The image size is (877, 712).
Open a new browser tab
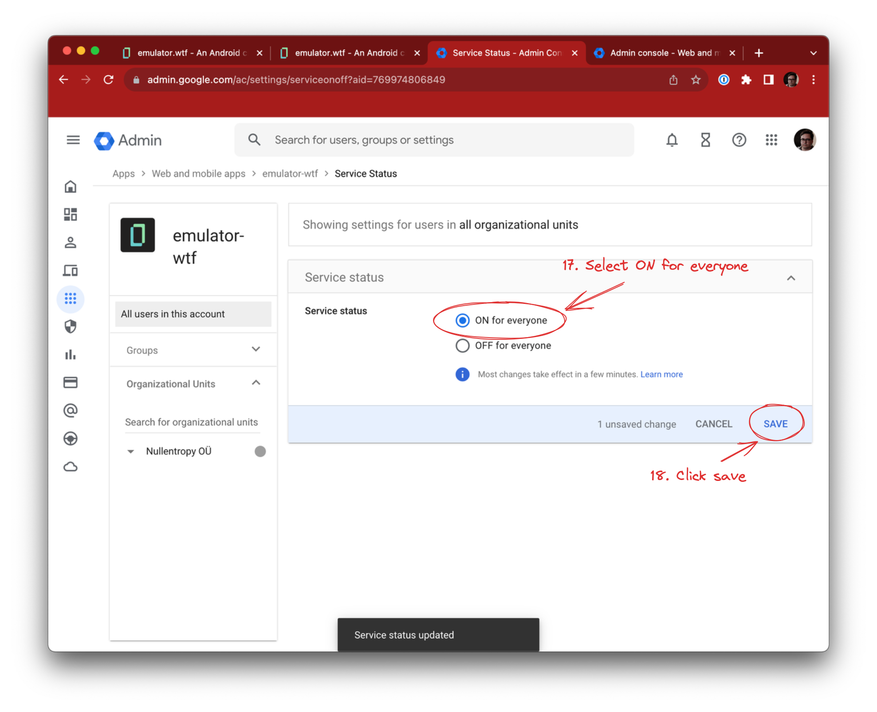click(x=759, y=53)
